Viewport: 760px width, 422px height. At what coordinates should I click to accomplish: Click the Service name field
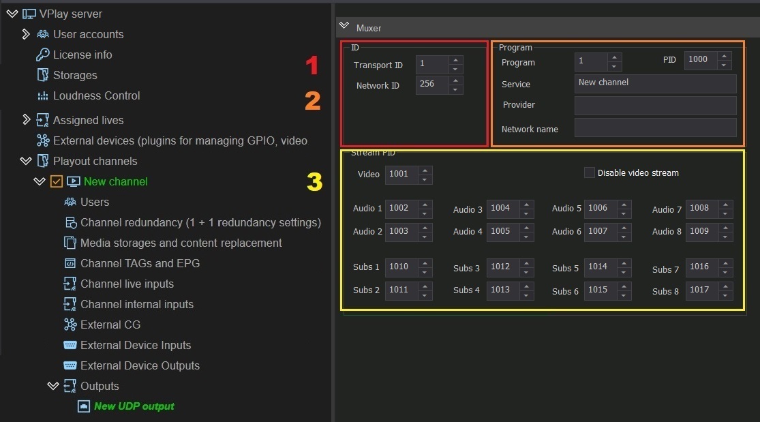[x=655, y=83]
